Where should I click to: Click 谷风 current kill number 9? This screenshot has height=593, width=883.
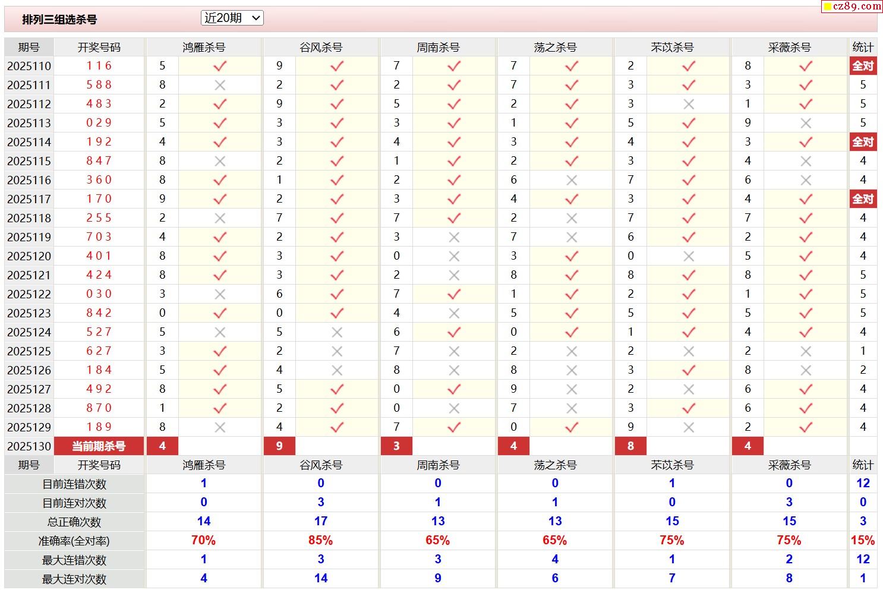[x=279, y=446]
